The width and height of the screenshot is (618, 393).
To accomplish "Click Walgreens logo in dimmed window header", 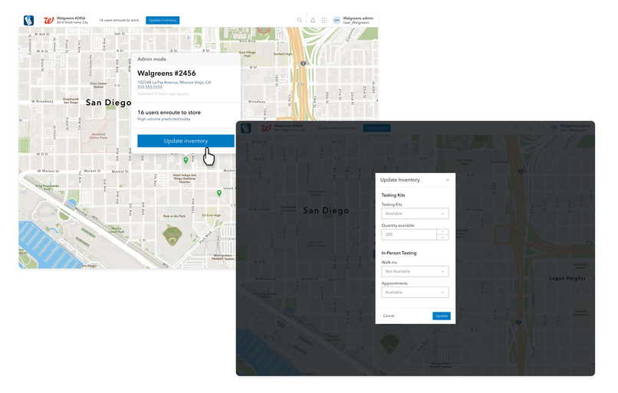I will 266,128.
